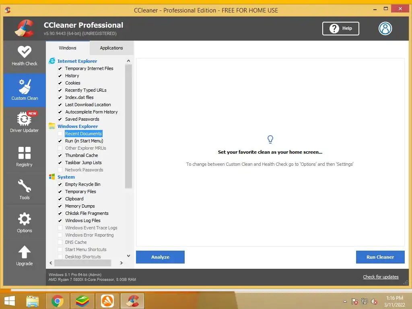Select the Internet Explorer heading
Image resolution: width=412 pixels, height=309 pixels.
click(x=77, y=61)
